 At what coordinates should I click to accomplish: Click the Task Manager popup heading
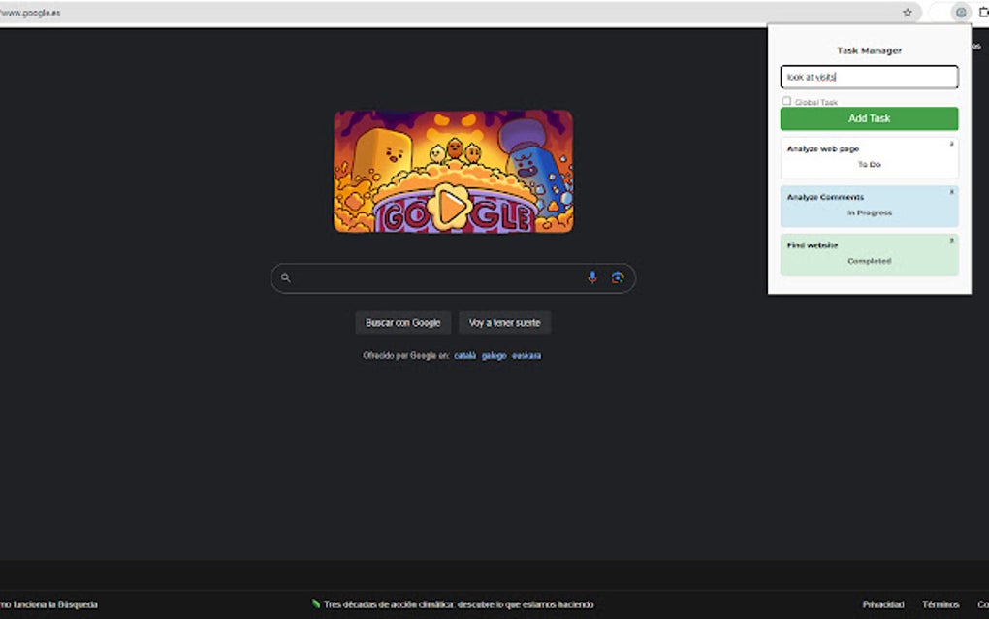point(869,50)
